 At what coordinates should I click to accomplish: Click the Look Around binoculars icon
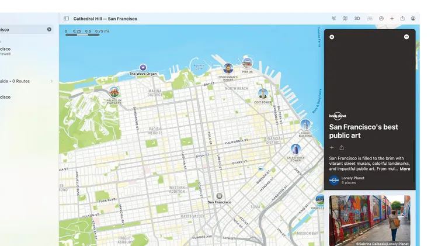pos(370,19)
